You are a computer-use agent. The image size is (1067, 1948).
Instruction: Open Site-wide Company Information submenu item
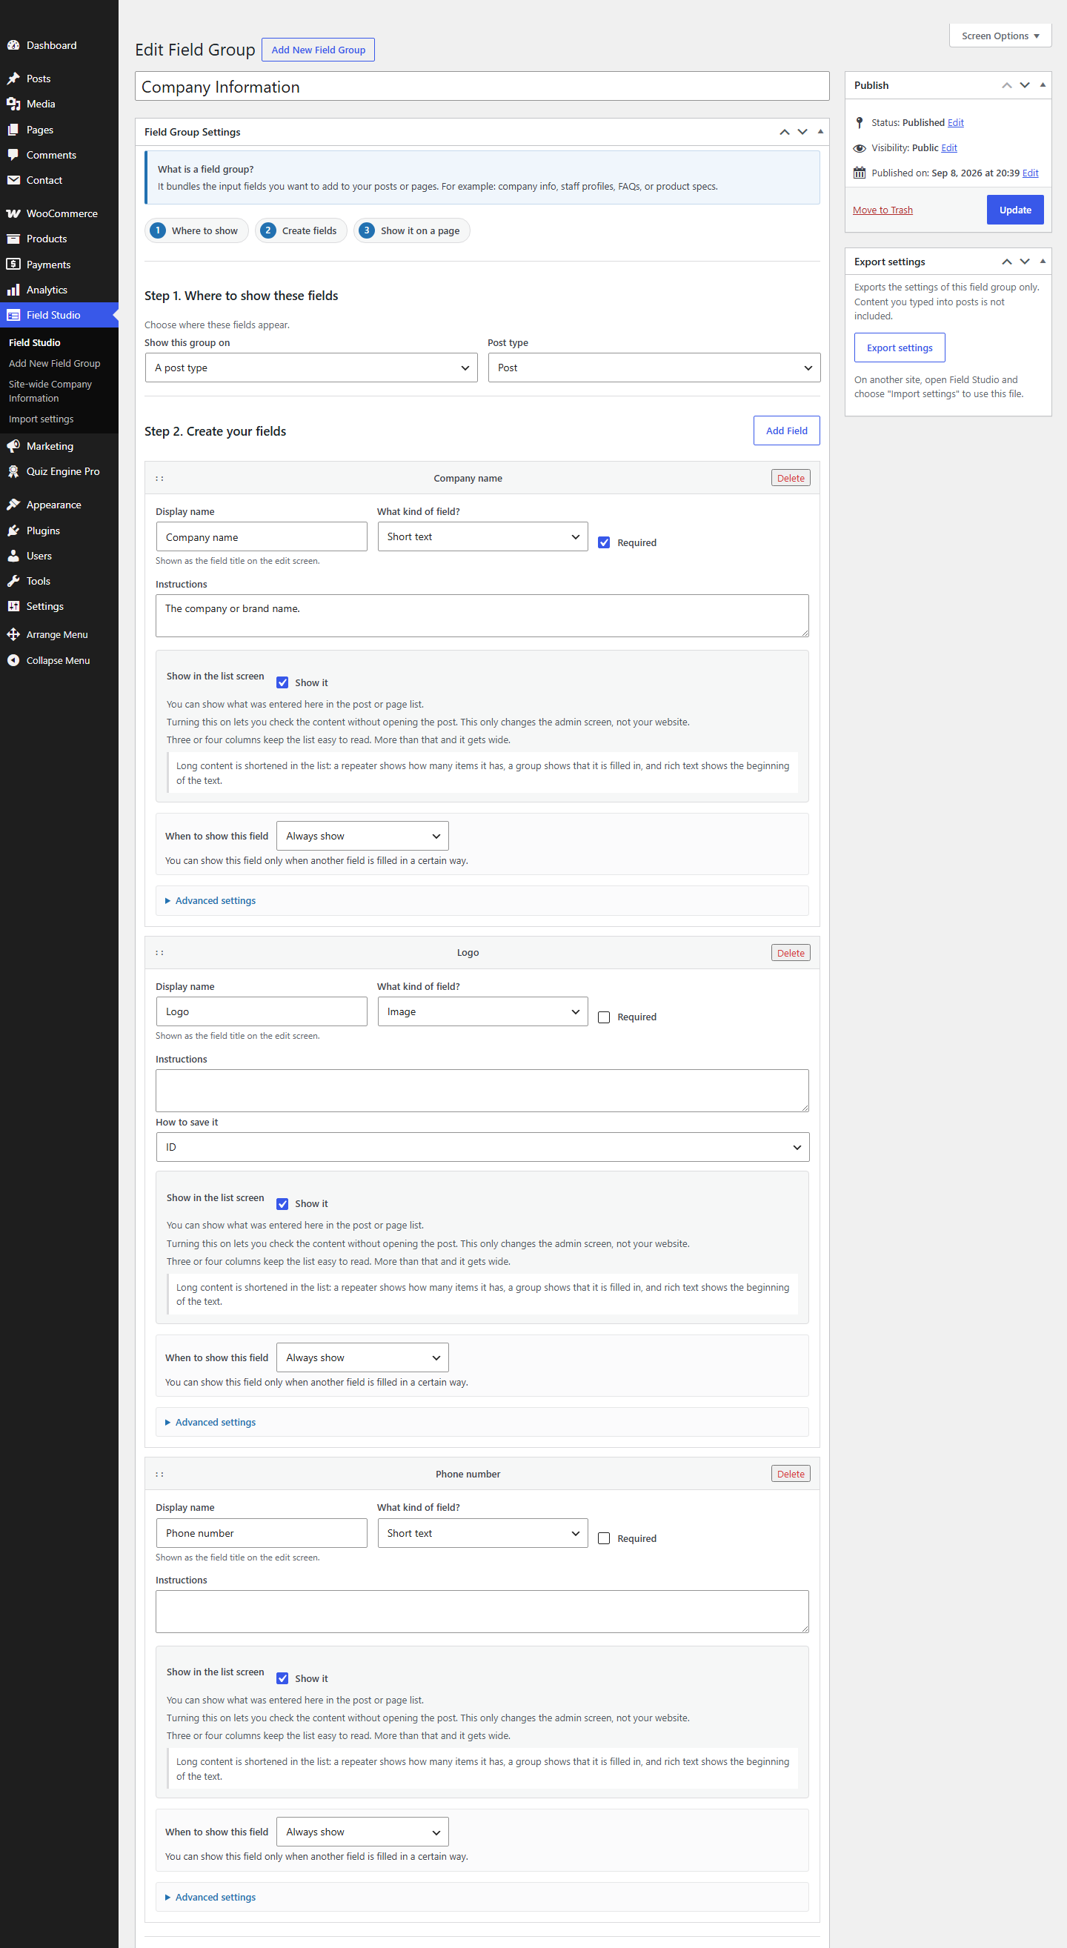point(50,391)
